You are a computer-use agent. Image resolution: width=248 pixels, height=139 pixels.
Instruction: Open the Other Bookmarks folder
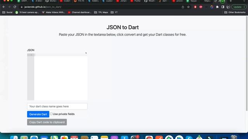pos(235,12)
